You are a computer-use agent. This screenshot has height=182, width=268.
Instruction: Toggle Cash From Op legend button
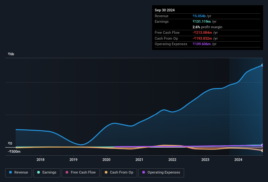tap(119, 173)
